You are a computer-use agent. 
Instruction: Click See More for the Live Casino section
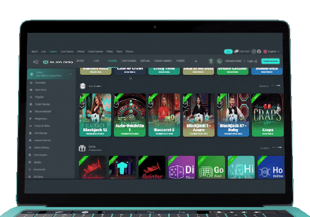point(264,86)
